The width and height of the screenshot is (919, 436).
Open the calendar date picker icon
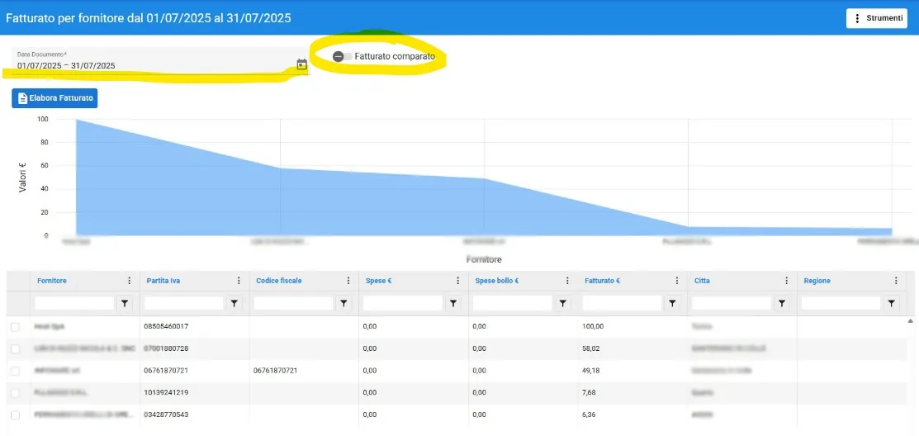(x=302, y=64)
